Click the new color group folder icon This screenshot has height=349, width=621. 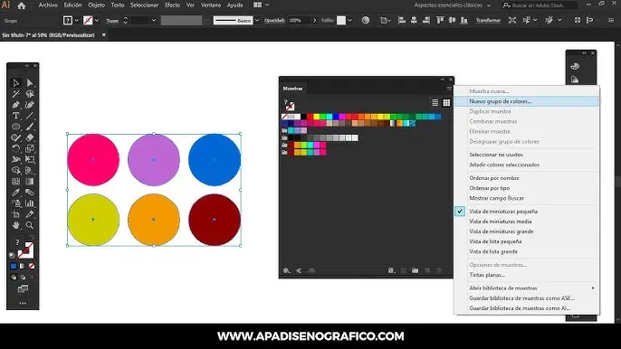(415, 270)
